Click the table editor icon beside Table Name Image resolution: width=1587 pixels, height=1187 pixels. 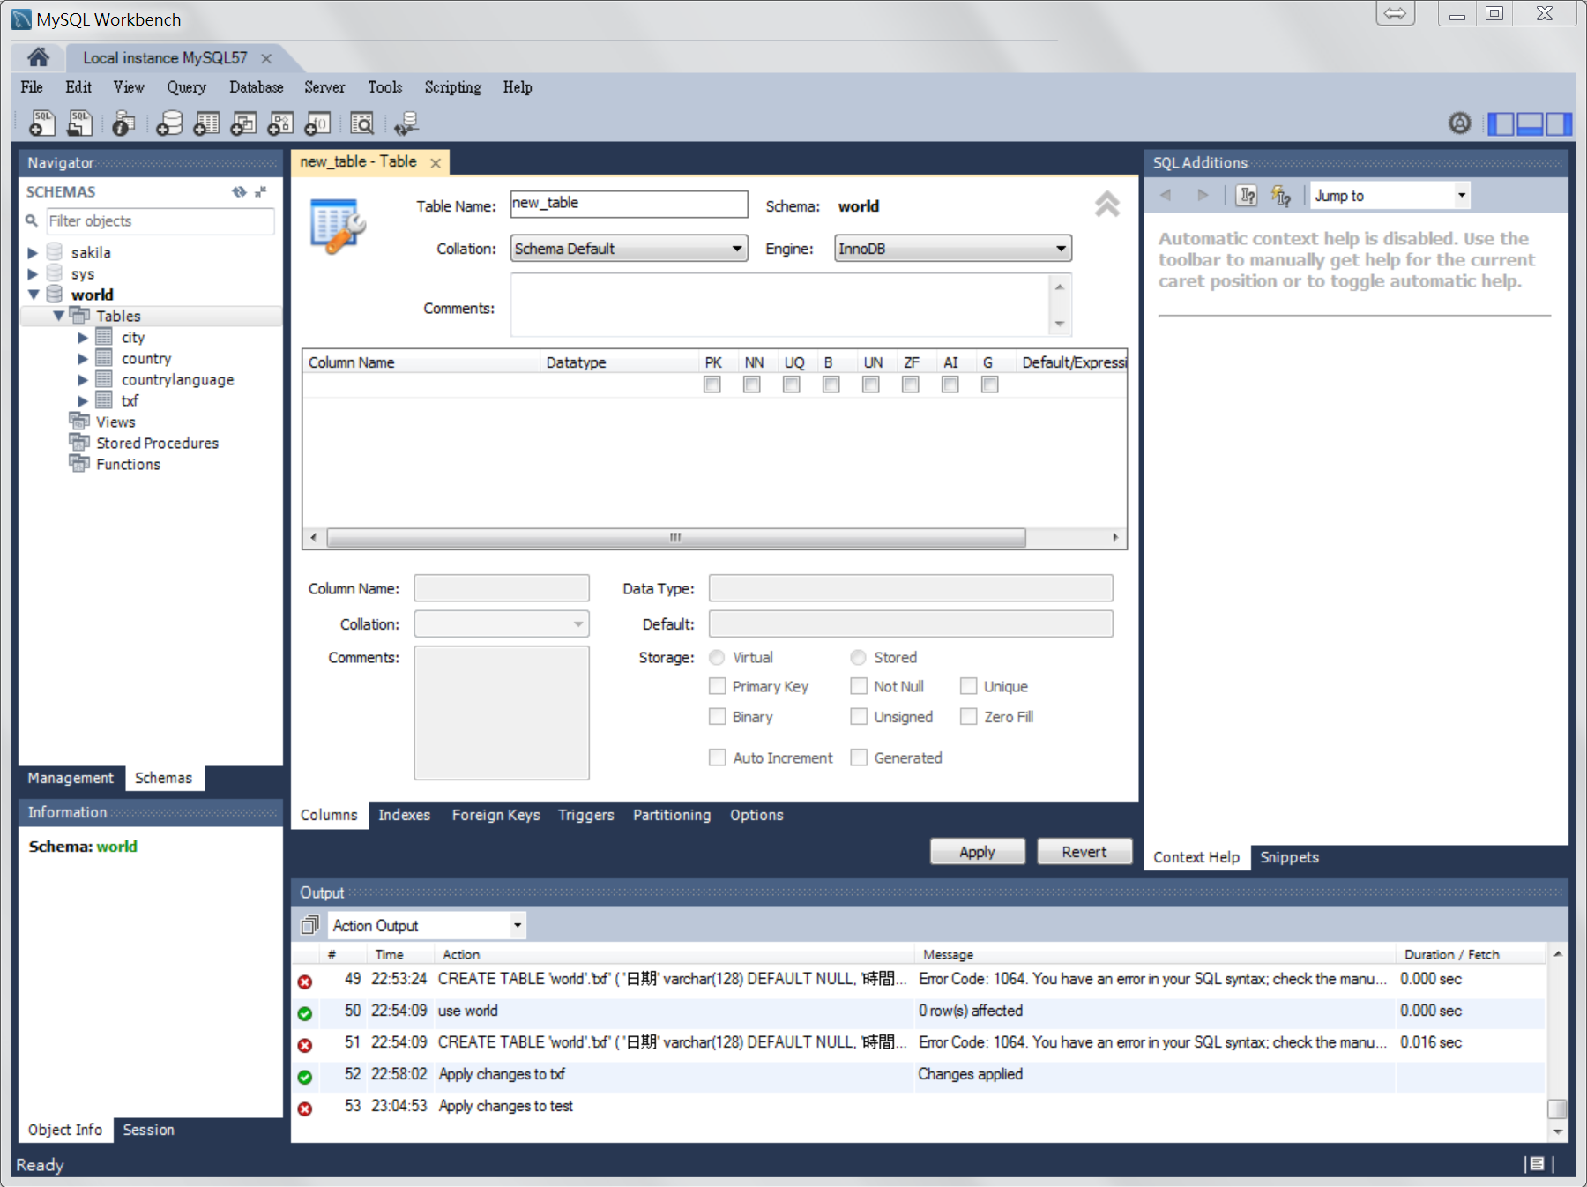[x=338, y=227]
